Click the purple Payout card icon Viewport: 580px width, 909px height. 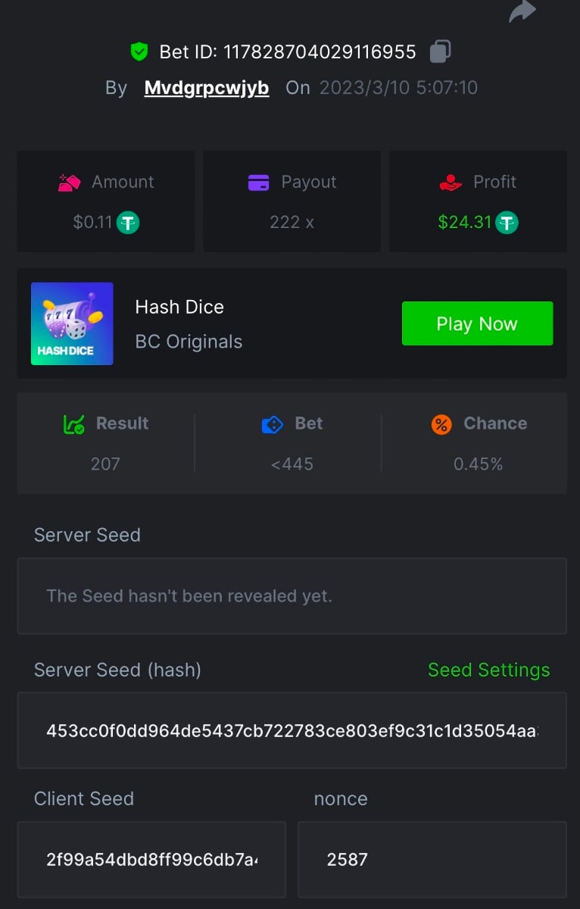(x=259, y=183)
